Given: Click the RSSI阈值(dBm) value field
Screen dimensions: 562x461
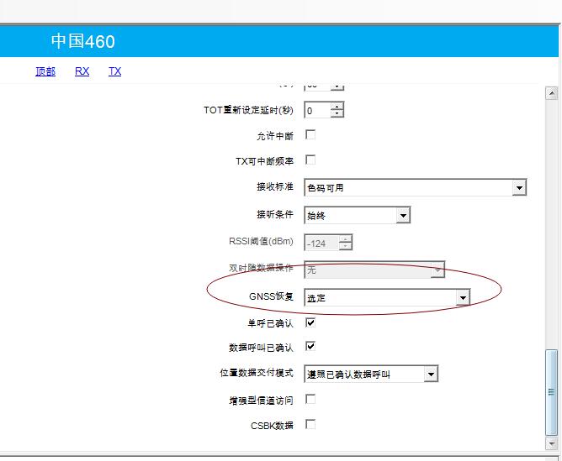Looking at the screenshot, I should [320, 244].
